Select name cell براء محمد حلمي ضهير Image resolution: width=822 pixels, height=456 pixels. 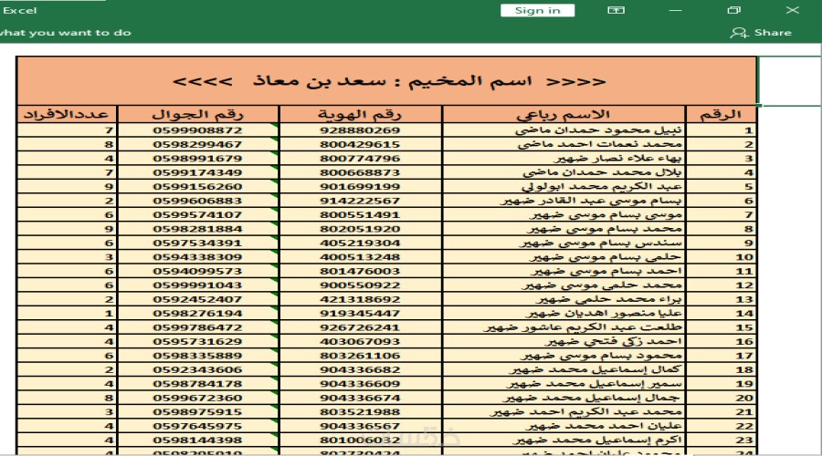point(564,299)
